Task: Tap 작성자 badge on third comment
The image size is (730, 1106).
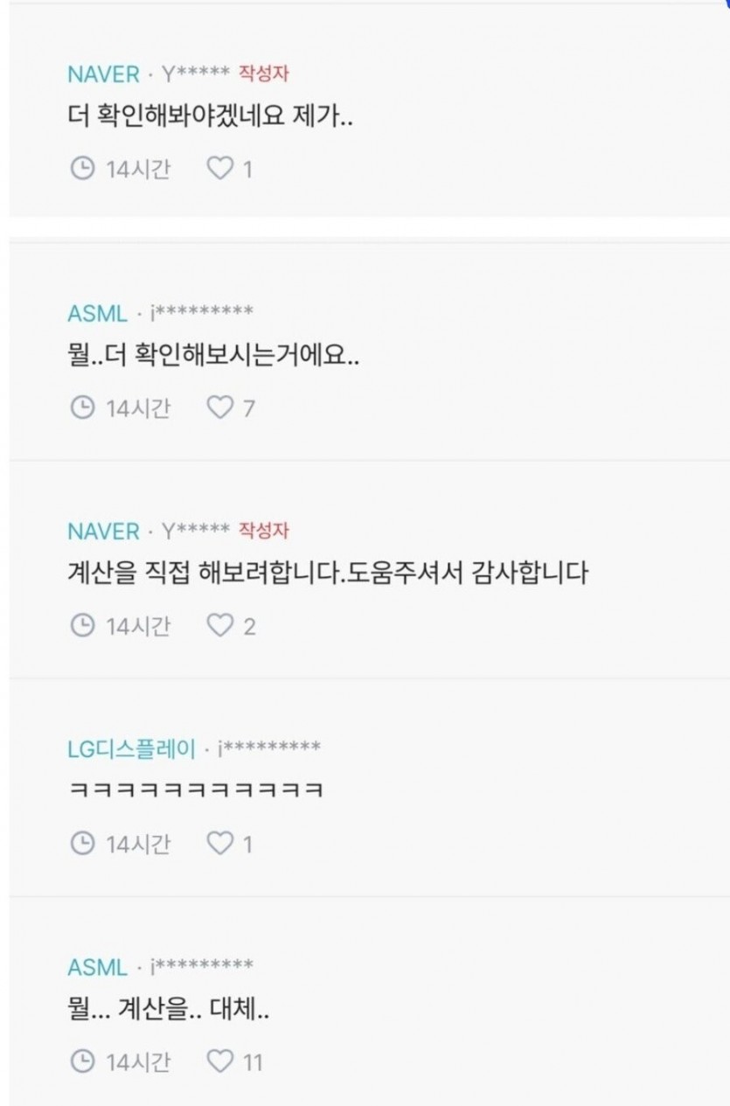Action: click(x=263, y=531)
